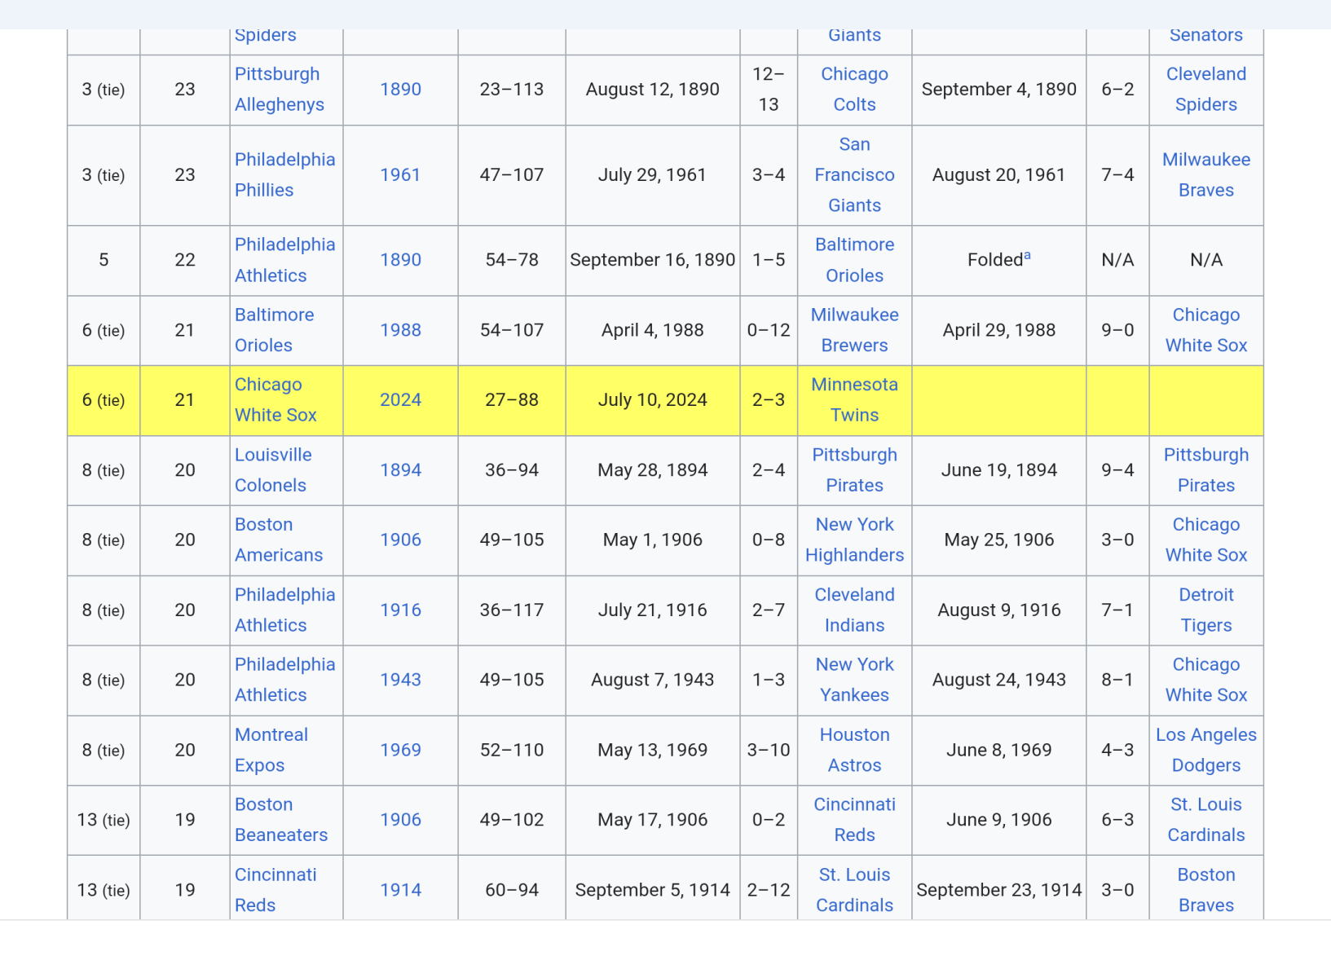The height and width of the screenshot is (978, 1331).
Task: Click the Minnesota Twins link
Action: click(853, 400)
